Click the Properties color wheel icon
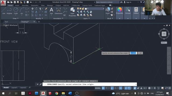 (120, 10)
